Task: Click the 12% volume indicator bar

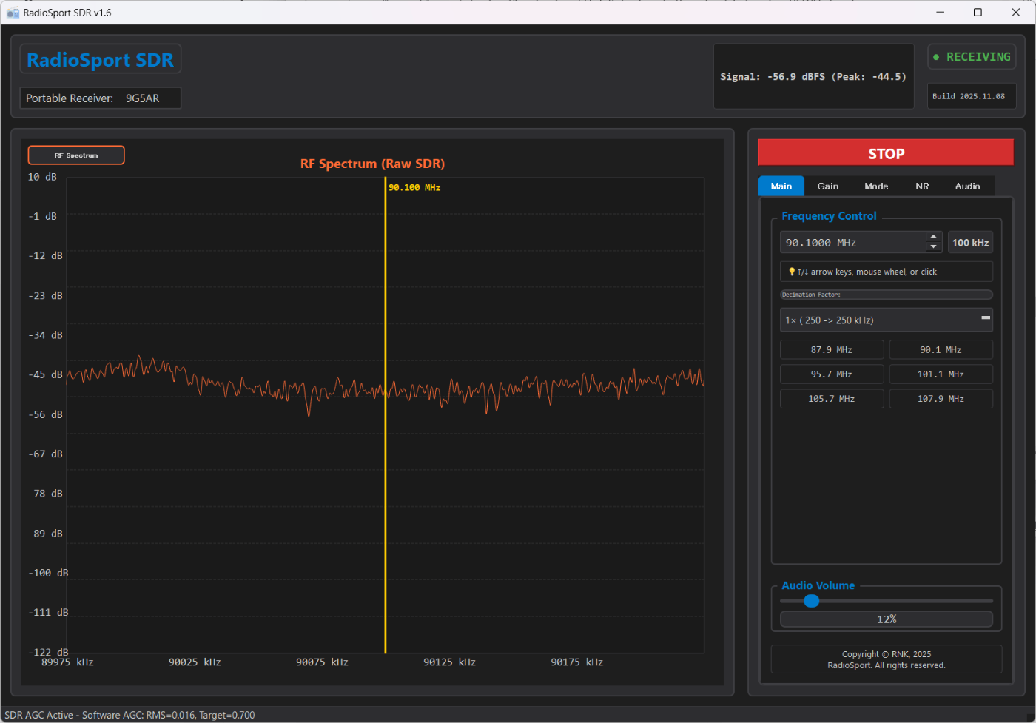Action: (x=887, y=619)
